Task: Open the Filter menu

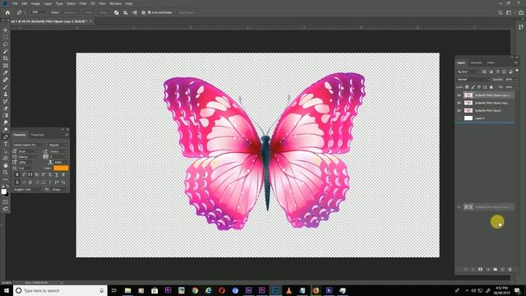Action: [83, 3]
